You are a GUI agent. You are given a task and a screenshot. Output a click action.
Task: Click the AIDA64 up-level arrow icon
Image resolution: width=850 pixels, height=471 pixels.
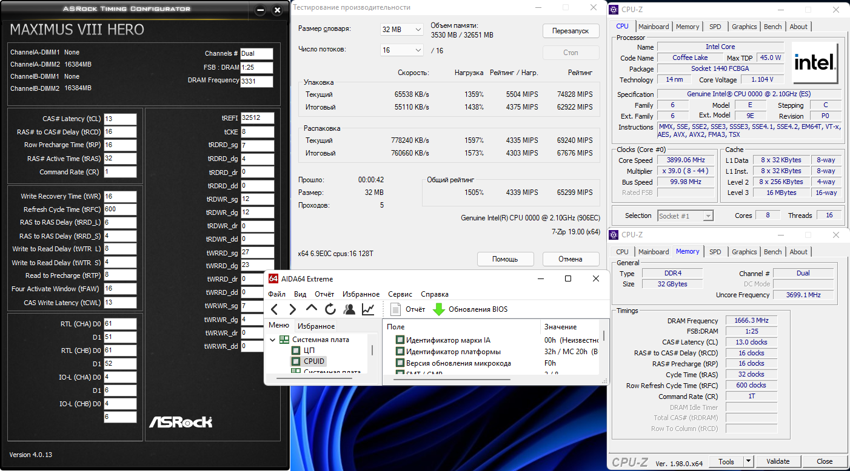coord(311,309)
